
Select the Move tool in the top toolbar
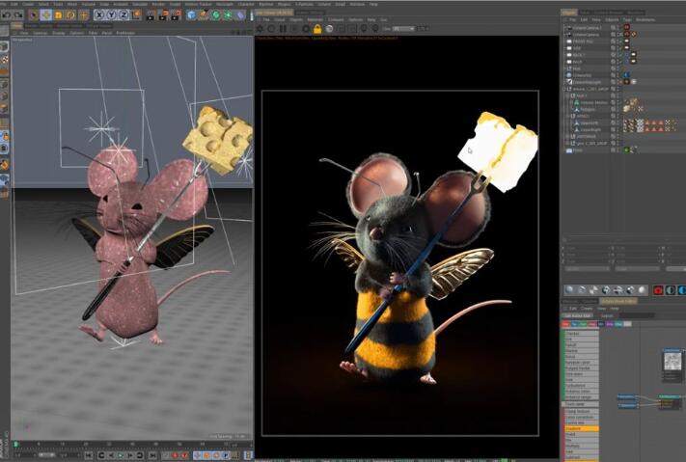46,14
